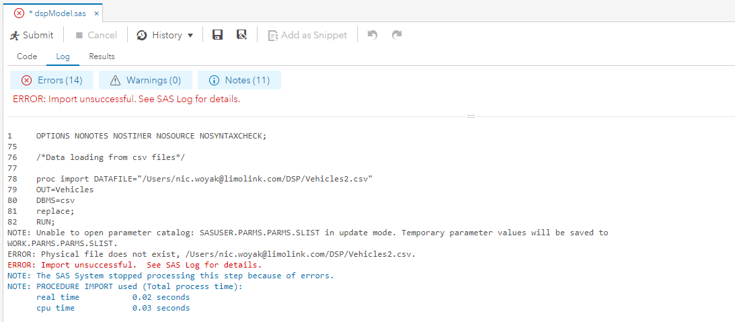Toggle the Notes (11) log filter
735x322 pixels.
(239, 80)
